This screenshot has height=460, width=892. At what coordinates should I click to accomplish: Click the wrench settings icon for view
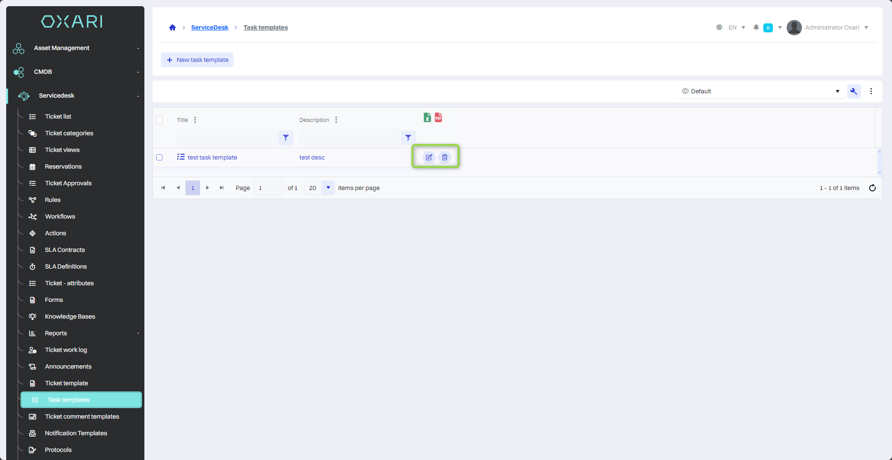(x=853, y=91)
